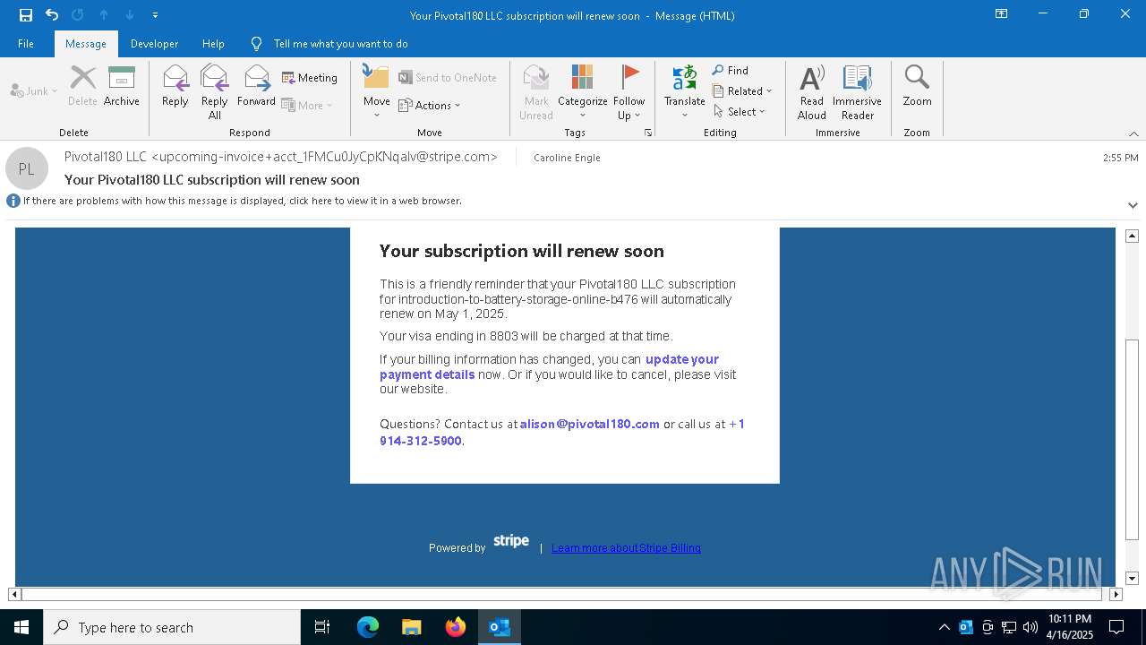Viewport: 1146px width, 645px height.
Task: Open the volume control in system tray
Action: pyautogui.click(x=1031, y=627)
